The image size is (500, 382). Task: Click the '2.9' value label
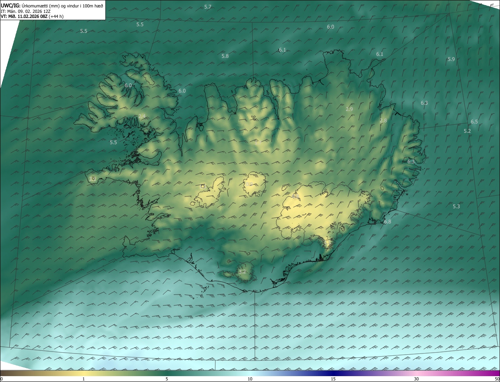[349, 109]
